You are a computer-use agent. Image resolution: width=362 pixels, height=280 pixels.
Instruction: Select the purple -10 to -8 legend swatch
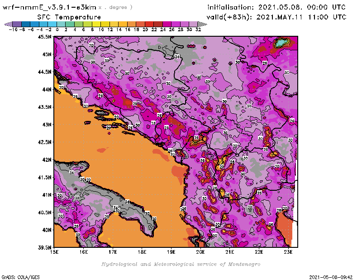[x=17, y=24]
